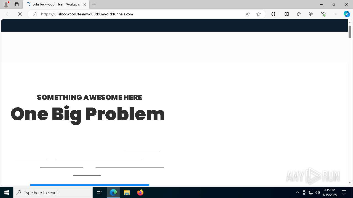Open Task View on the taskbar
Image resolution: width=353 pixels, height=198 pixels.
click(99, 193)
